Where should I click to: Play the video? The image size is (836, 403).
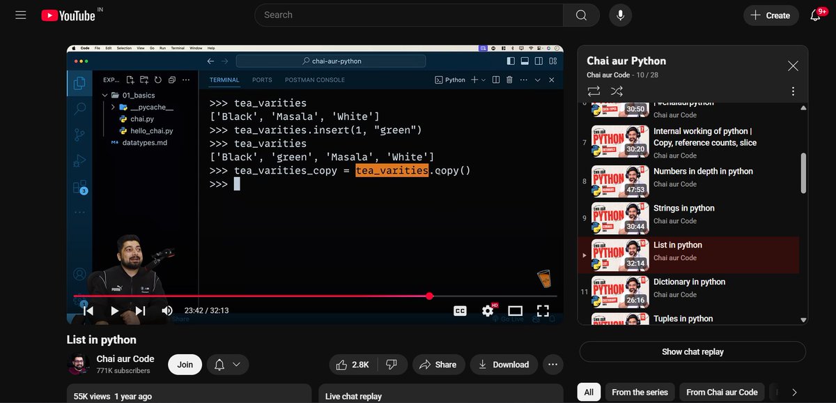point(115,311)
